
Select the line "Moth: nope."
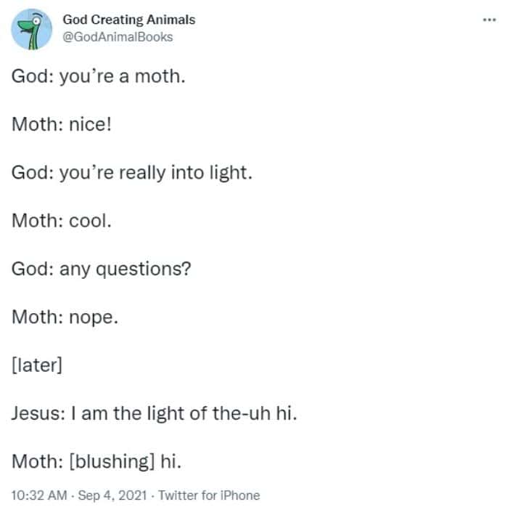tap(65, 317)
